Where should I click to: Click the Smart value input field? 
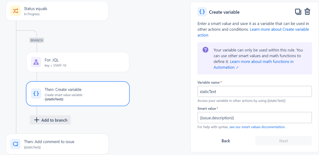(254, 118)
